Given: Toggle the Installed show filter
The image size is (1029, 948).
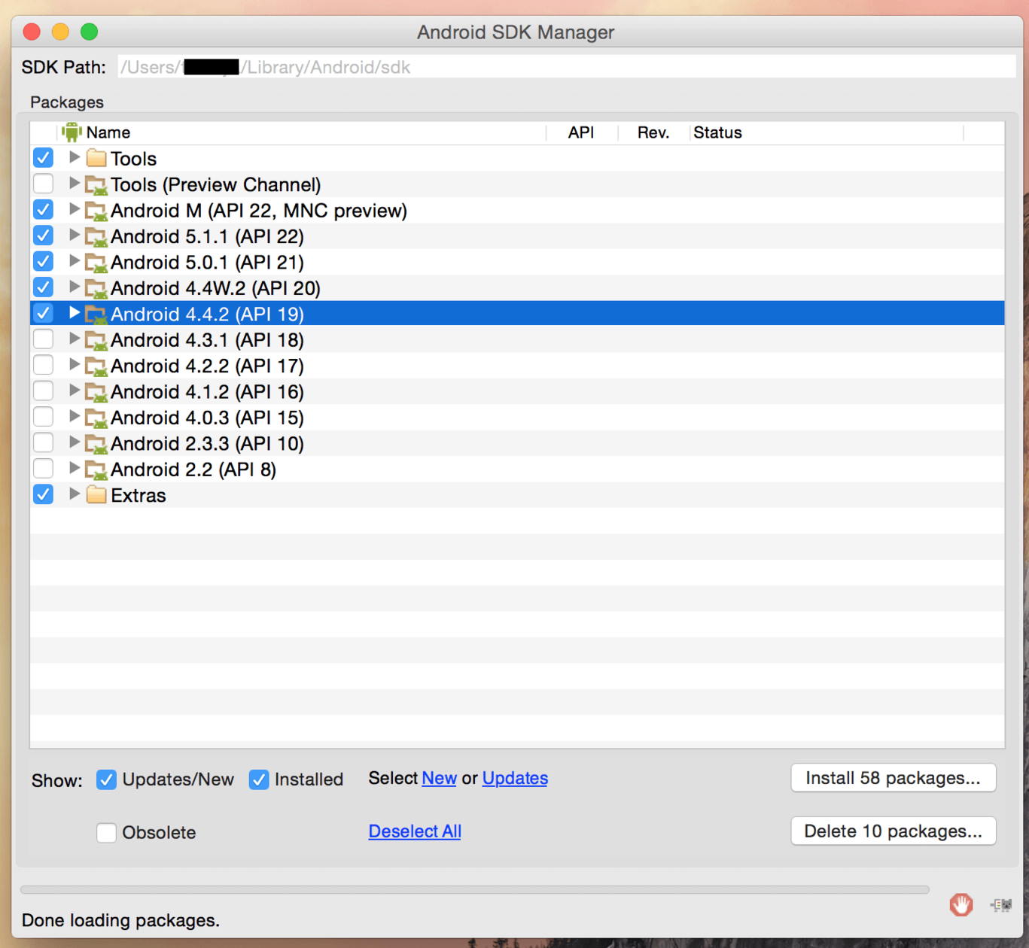Looking at the screenshot, I should [x=259, y=779].
